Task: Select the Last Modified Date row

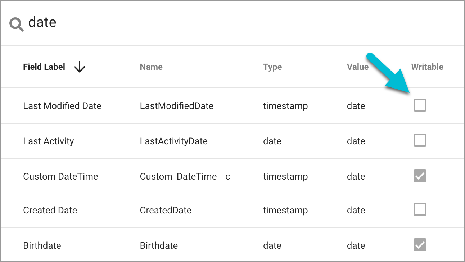Action: coord(62,105)
